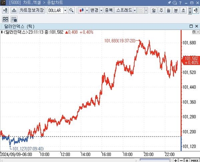The image size is (200, 162).
Task: Click the magnifier symbol search icon
Action: click(71, 10)
